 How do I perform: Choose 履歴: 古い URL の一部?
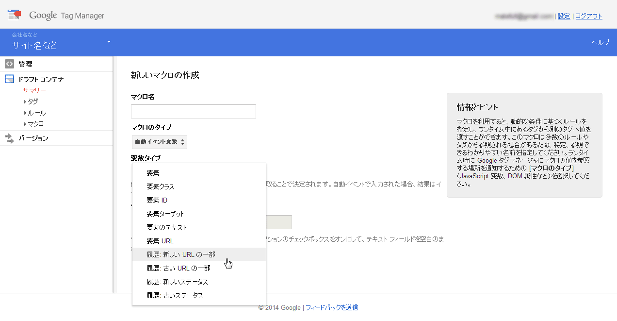[199, 268]
